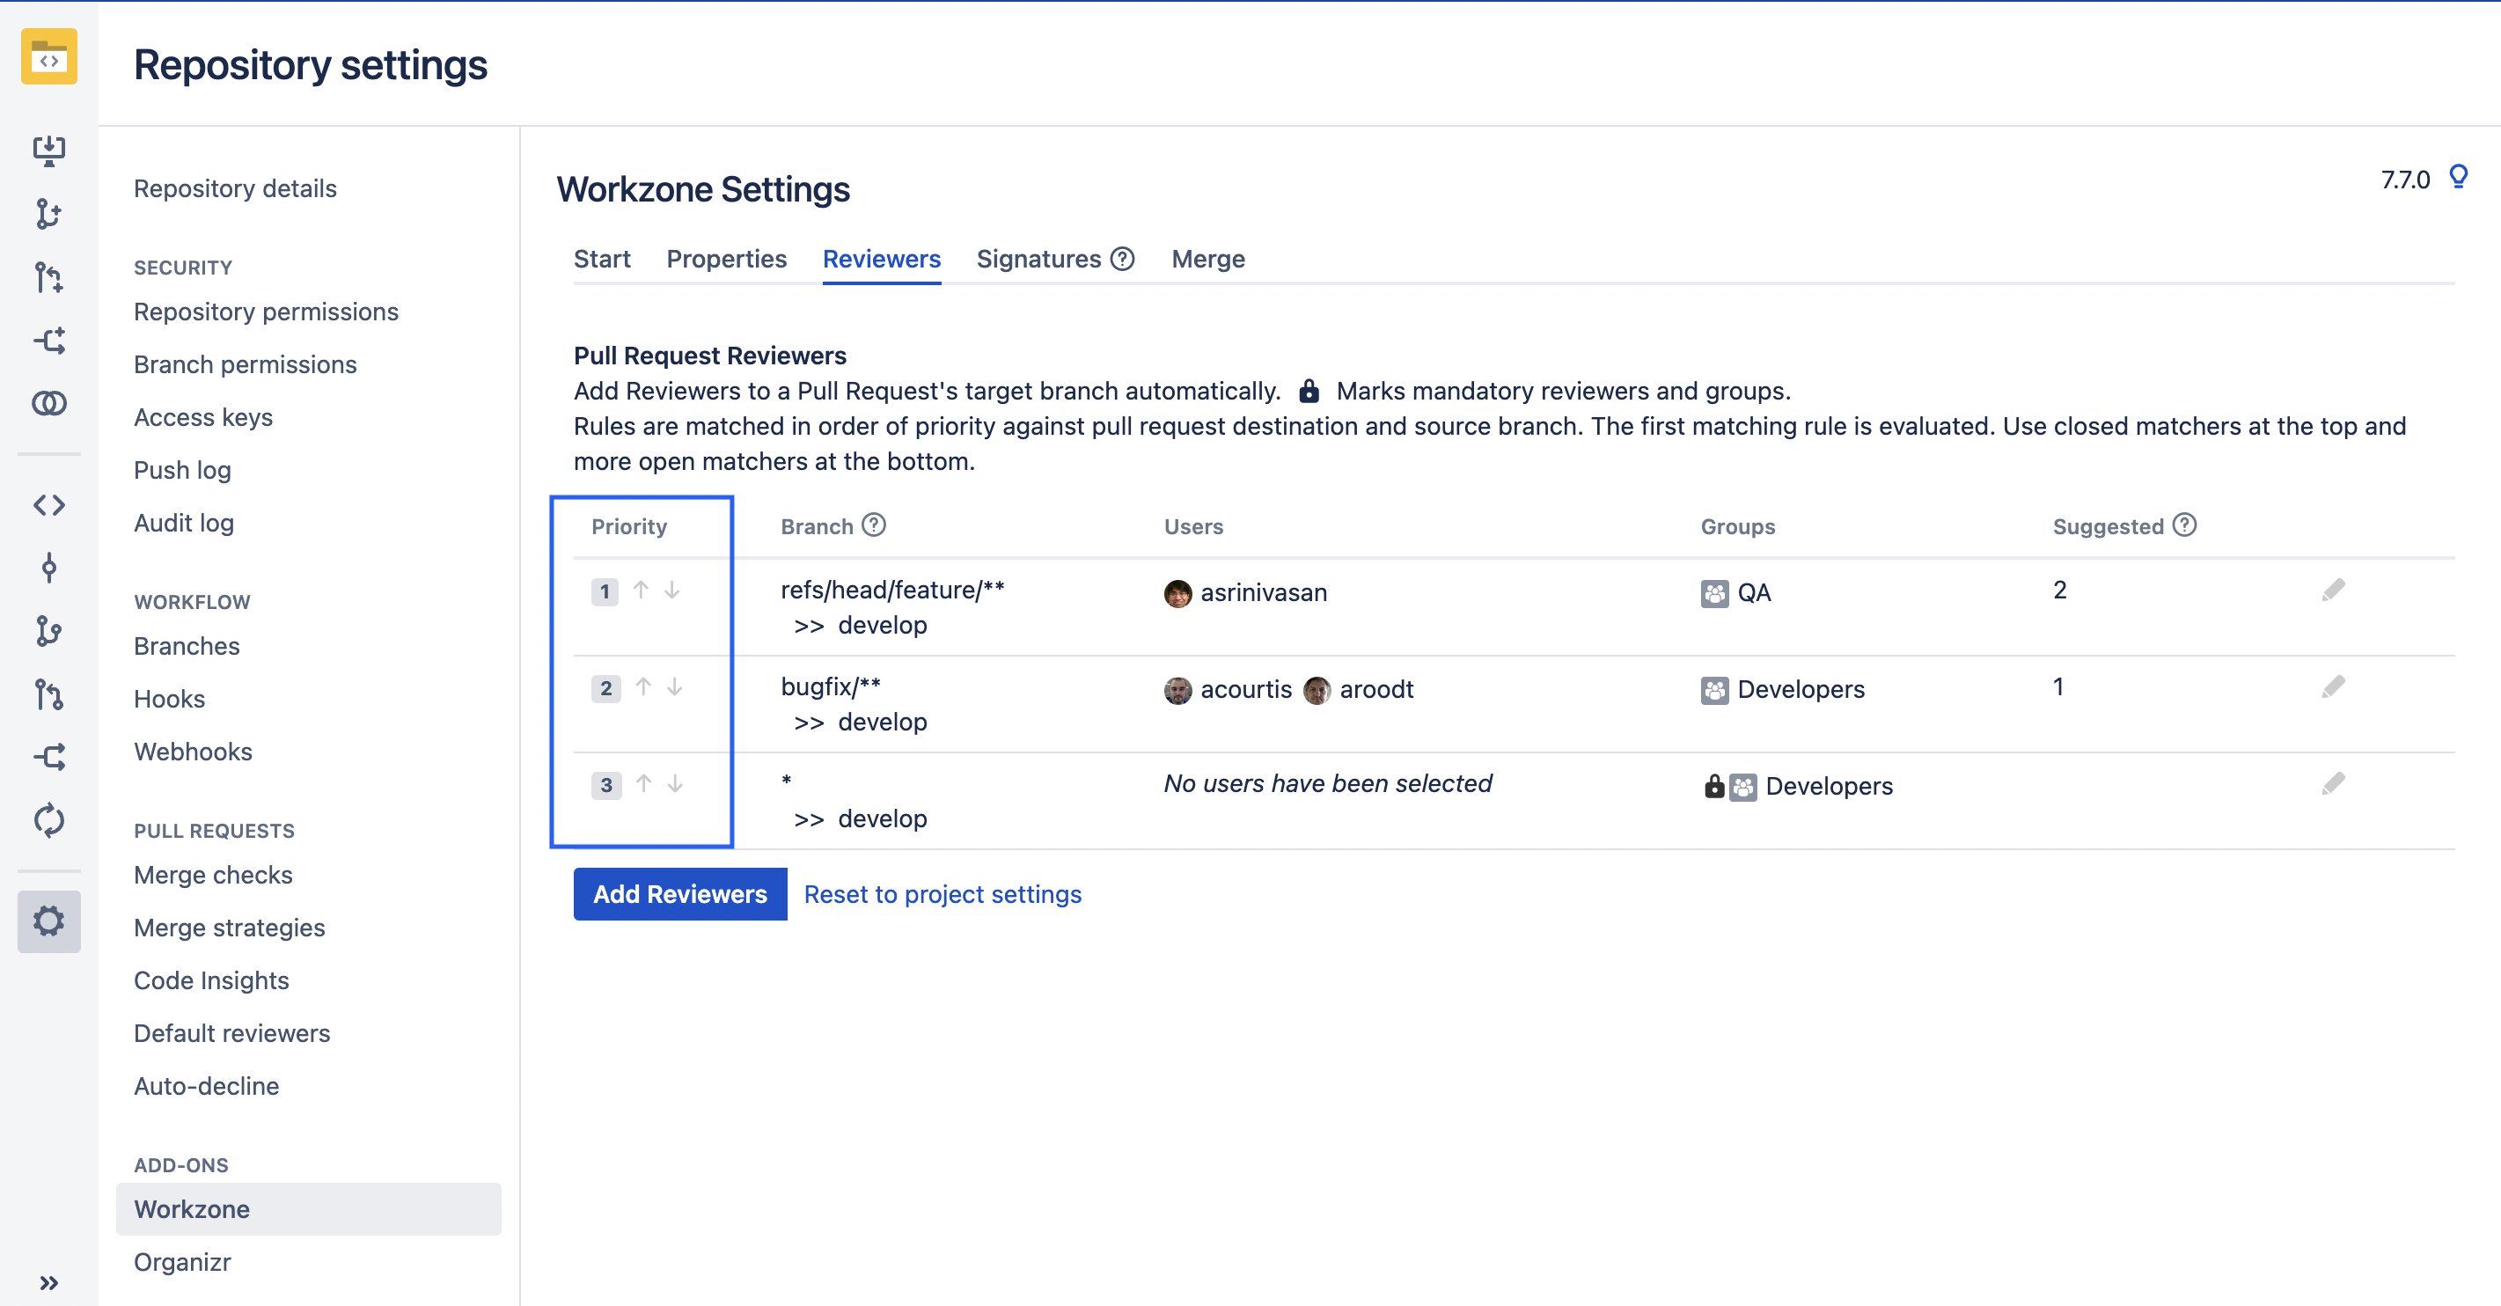Open the Branch column help tooltip
The height and width of the screenshot is (1306, 2501).
click(874, 525)
